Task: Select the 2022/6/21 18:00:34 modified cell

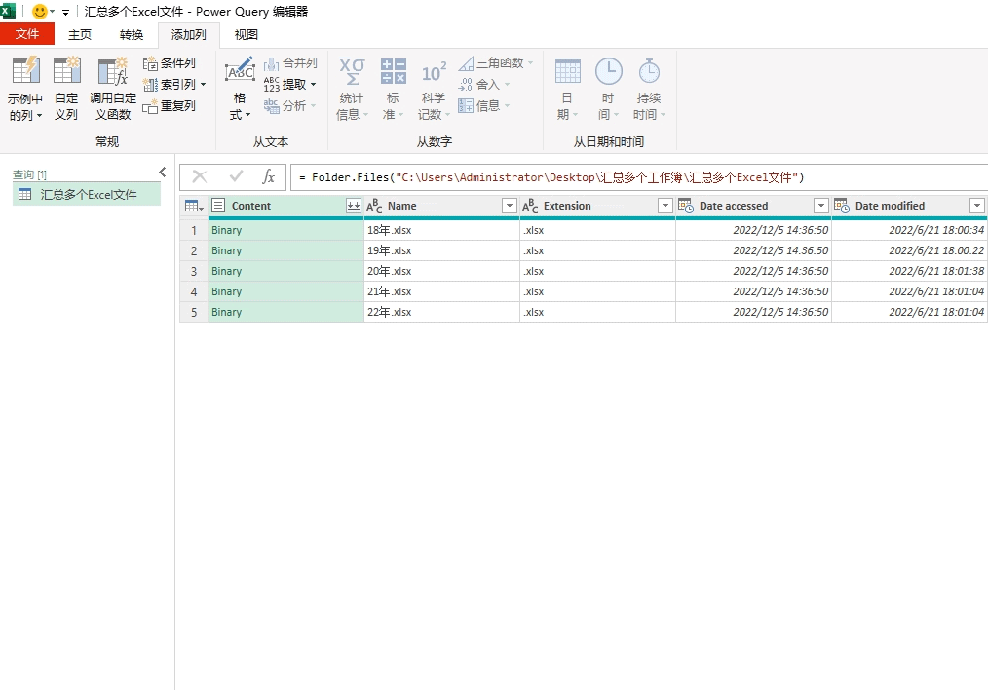Action: (x=909, y=230)
